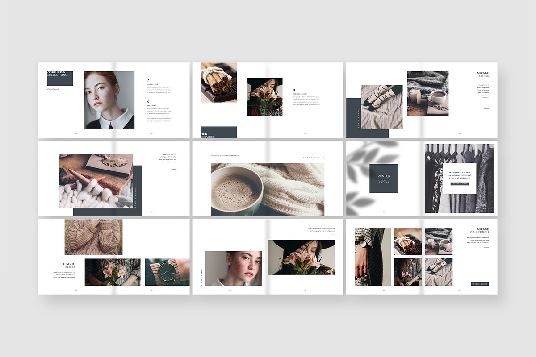The height and width of the screenshot is (357, 536).
Task: Select the clothing rack photo
Action: click(x=460, y=178)
